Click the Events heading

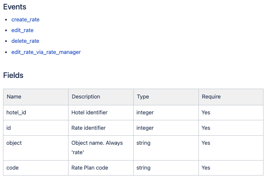15,7
